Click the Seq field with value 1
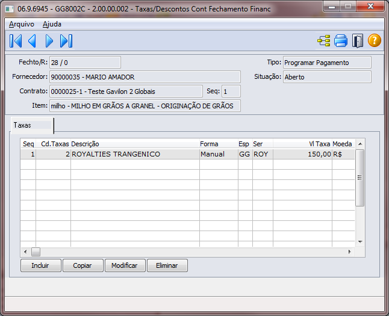Viewport: 389px width, 316px height. (231, 91)
